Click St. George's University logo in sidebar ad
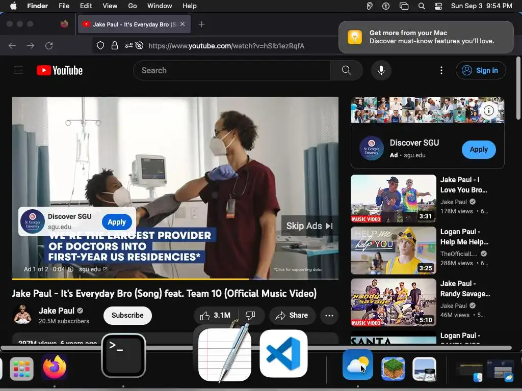 (x=372, y=149)
